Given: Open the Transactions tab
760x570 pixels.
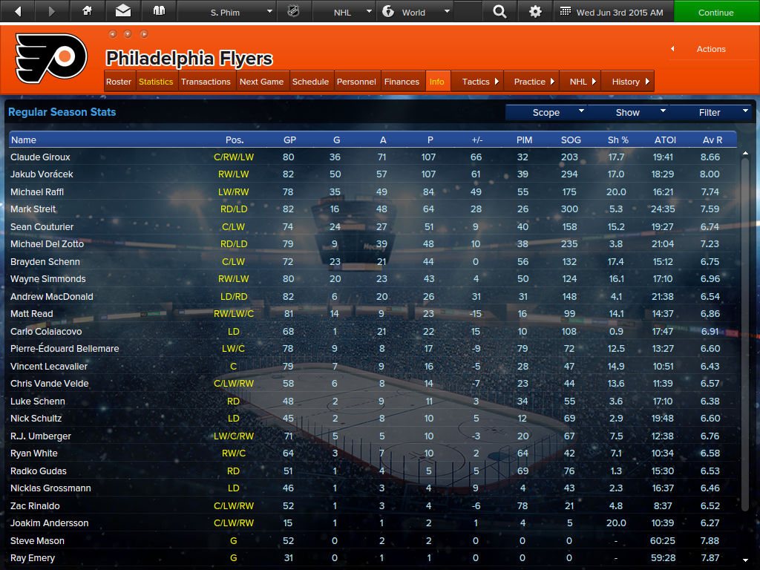Looking at the screenshot, I should (206, 82).
